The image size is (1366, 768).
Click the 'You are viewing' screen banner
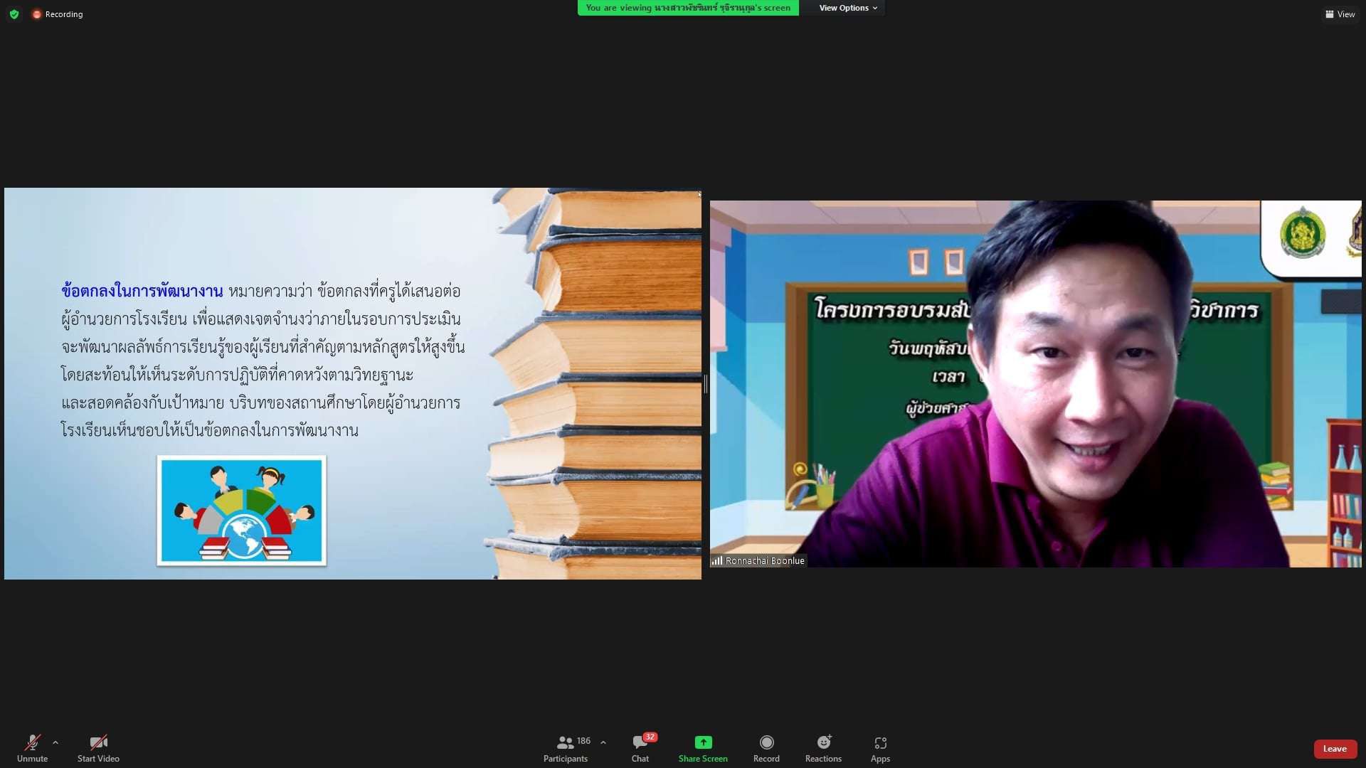[x=687, y=8]
